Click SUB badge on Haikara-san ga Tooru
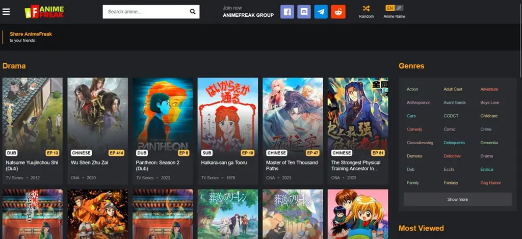This screenshot has height=239, width=522. [207, 153]
